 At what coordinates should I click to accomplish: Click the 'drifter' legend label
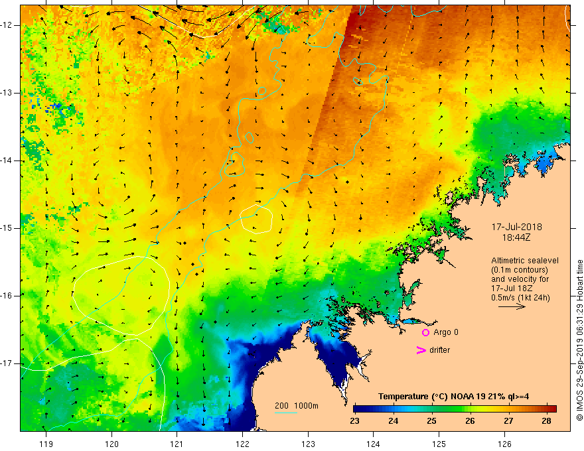point(439,350)
